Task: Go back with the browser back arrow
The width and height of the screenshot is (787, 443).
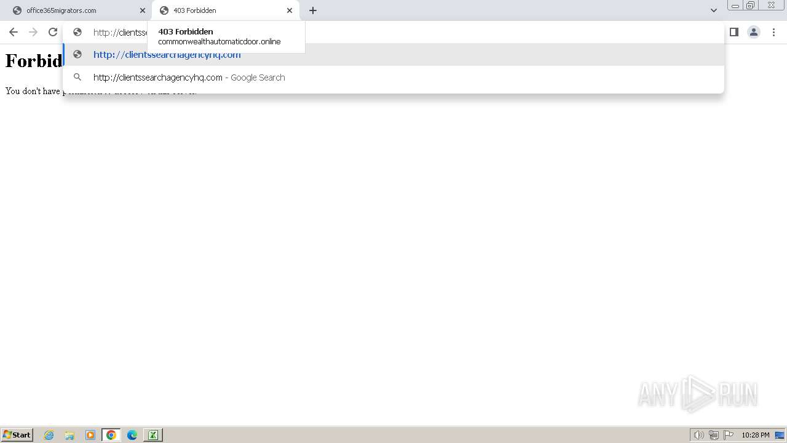Action: click(x=14, y=32)
